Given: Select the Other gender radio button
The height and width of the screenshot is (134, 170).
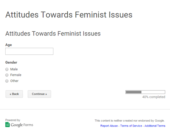Looking at the screenshot, I should click(7, 81).
